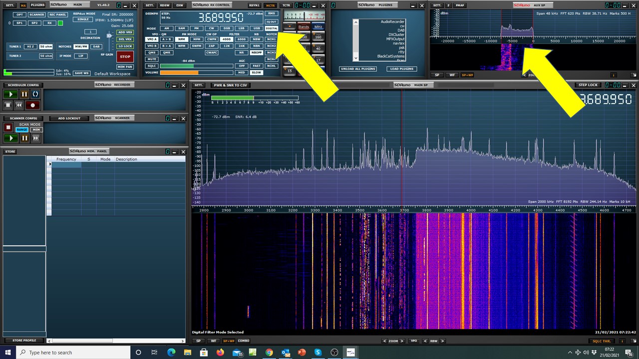The height and width of the screenshot is (359, 639).
Task: Toggle MA indicator in Main window
Action: pos(23,5)
